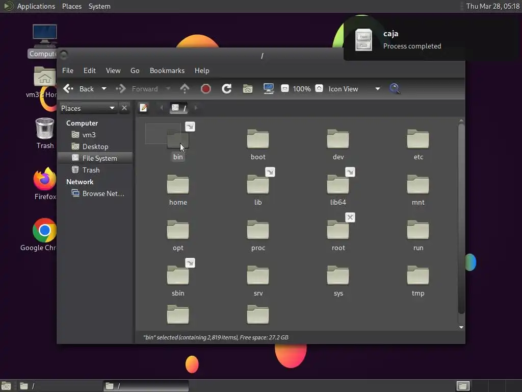Switch to the second taskbar window entry
522x392 pixels.
point(146,386)
